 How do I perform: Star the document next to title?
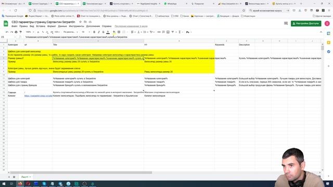(x=80, y=22)
